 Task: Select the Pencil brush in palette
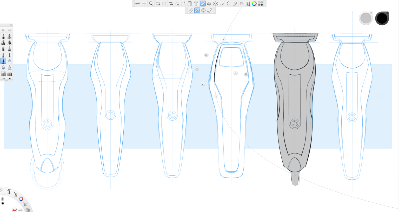3,36
